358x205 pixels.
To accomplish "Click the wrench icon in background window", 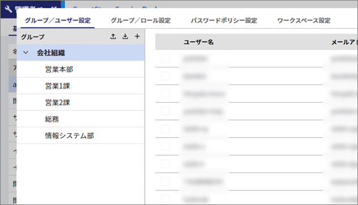I will pos(8,9).
